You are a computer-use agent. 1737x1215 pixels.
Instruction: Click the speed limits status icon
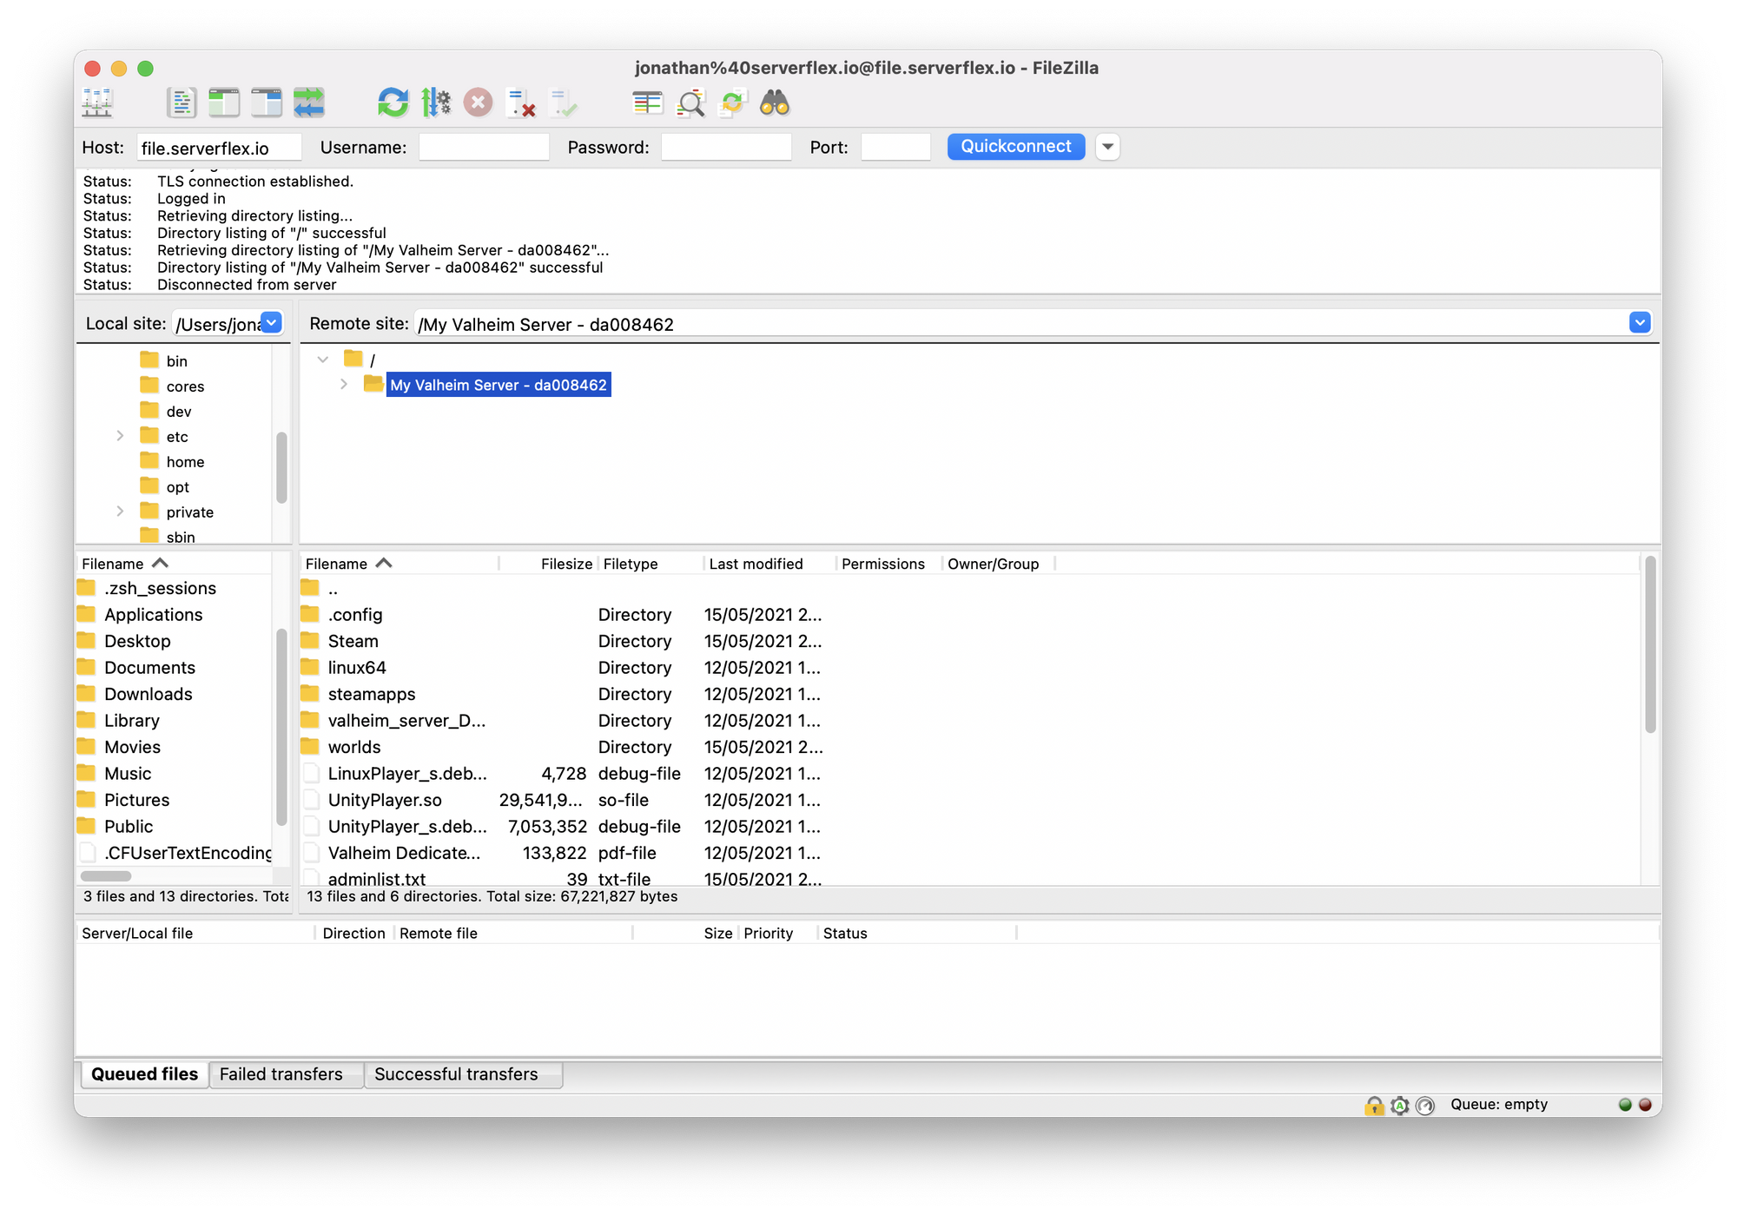[1424, 1105]
